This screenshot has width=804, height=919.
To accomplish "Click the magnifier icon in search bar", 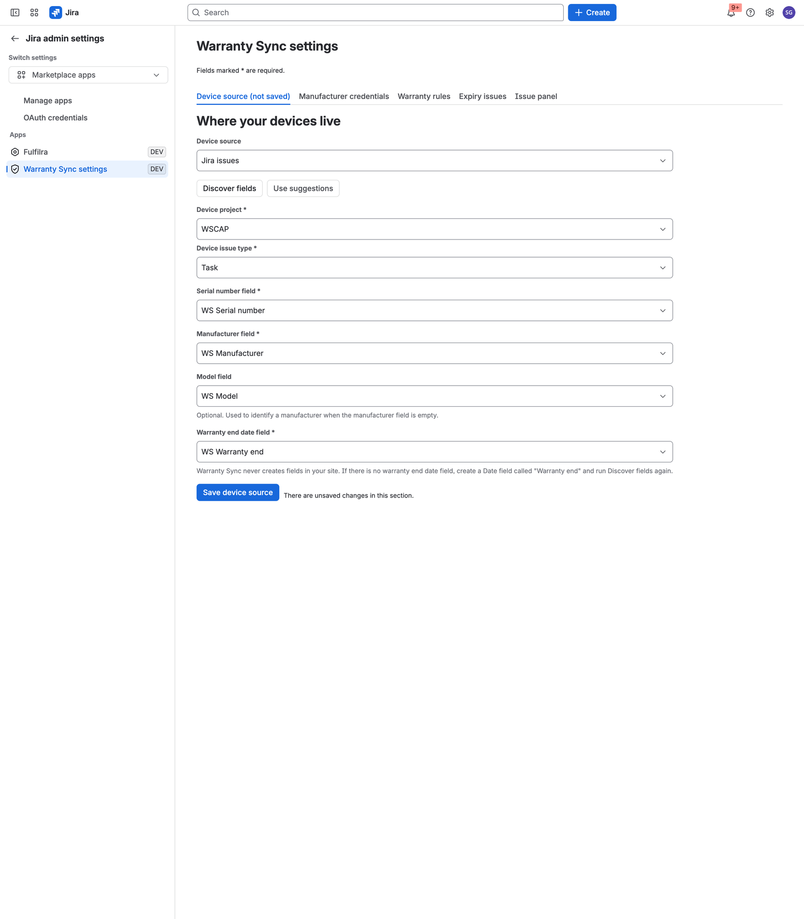I will coord(196,13).
